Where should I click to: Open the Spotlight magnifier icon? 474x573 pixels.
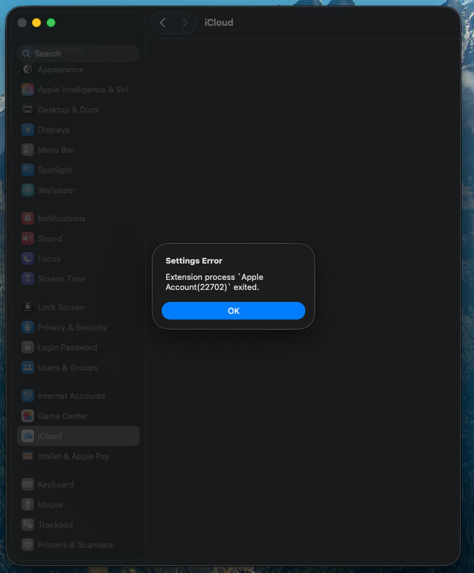(x=28, y=170)
